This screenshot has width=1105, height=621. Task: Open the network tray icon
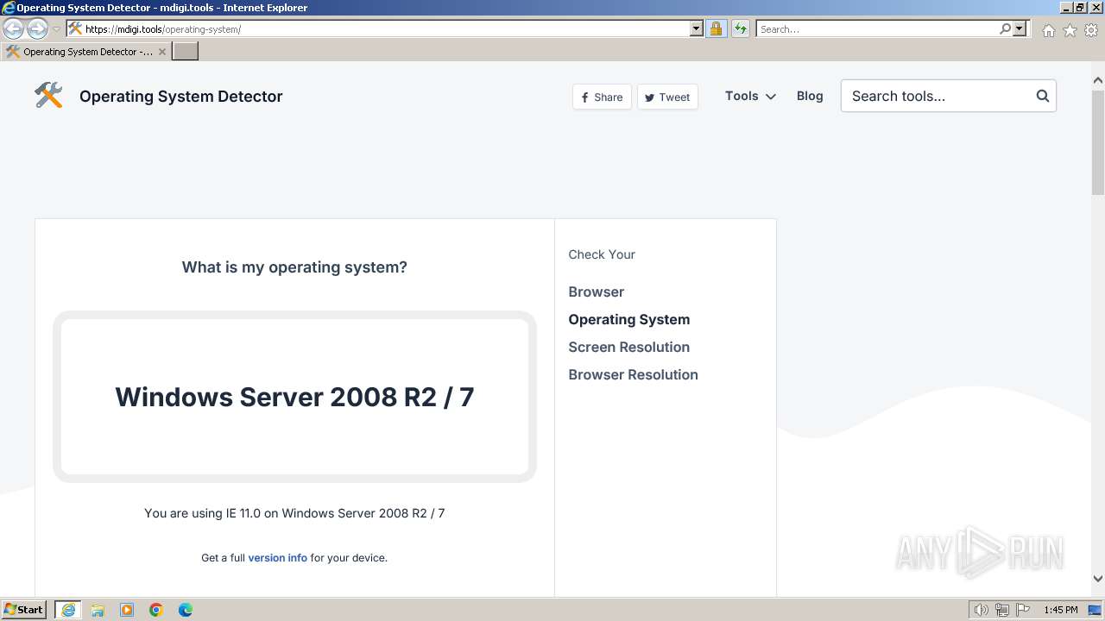(x=1002, y=610)
